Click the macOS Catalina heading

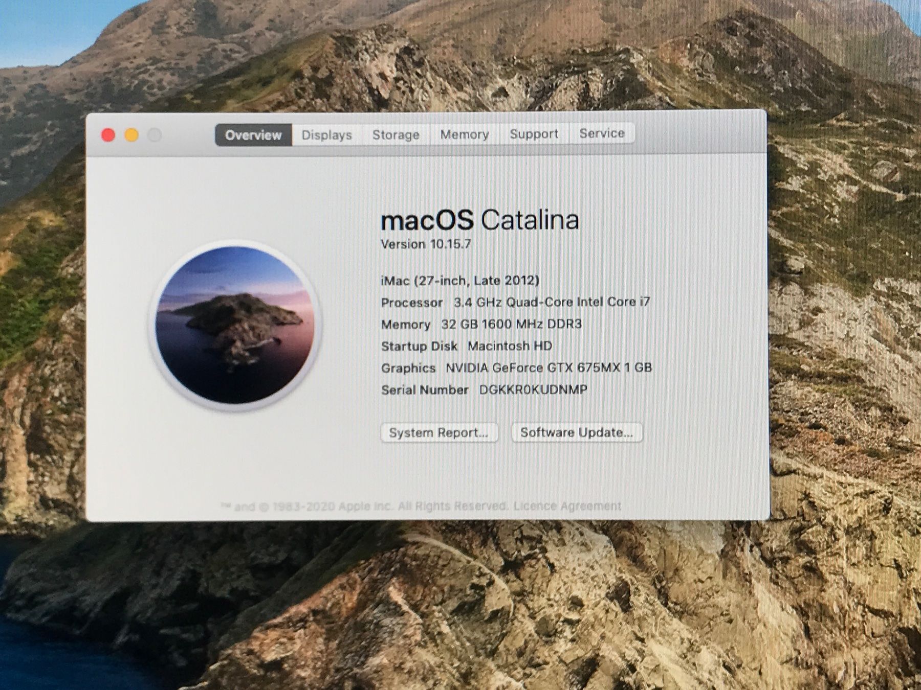pyautogui.click(x=480, y=220)
